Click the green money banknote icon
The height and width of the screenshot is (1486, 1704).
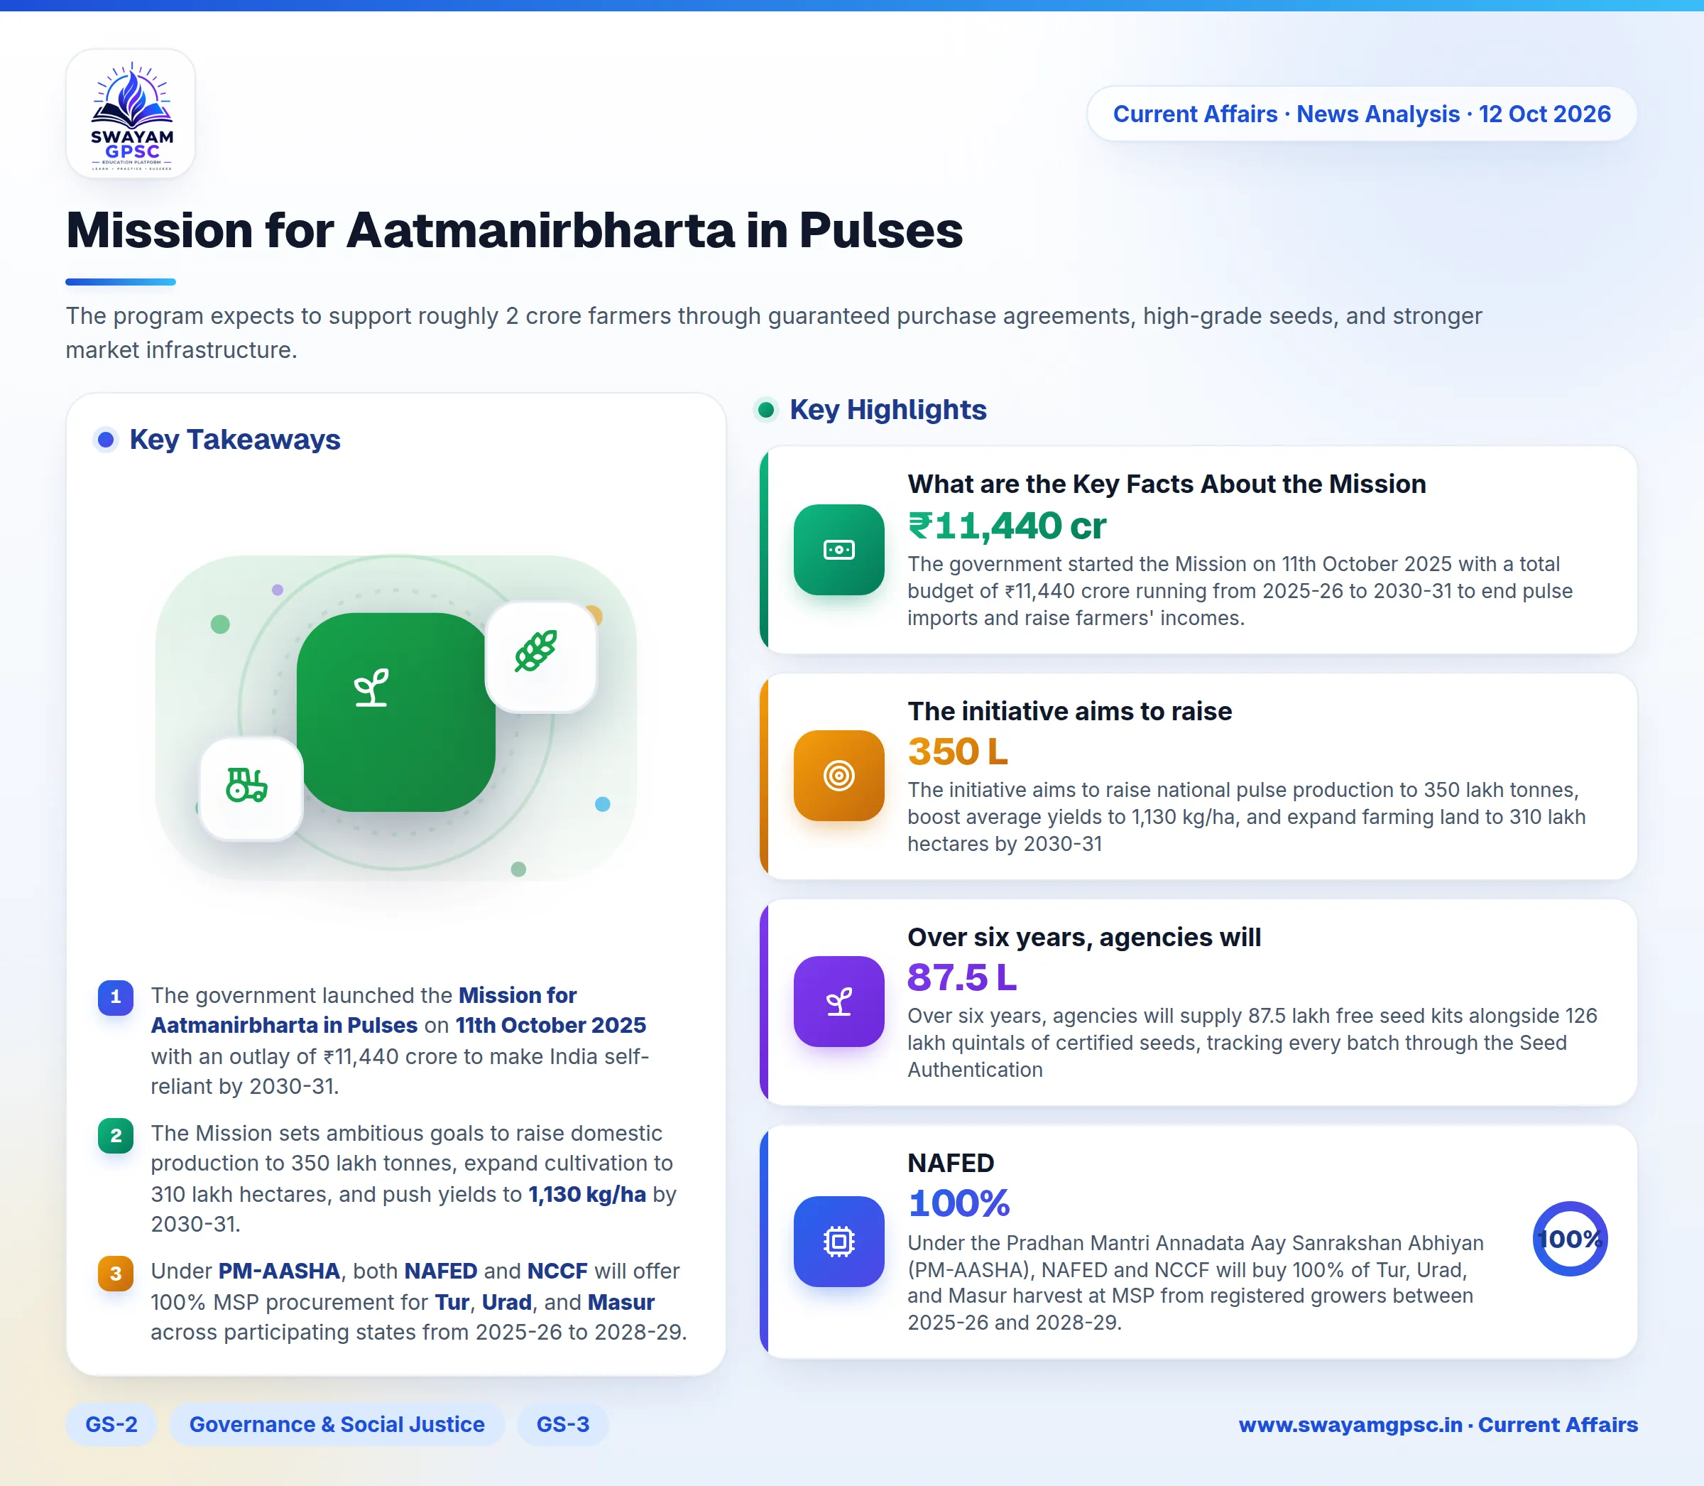(x=839, y=550)
